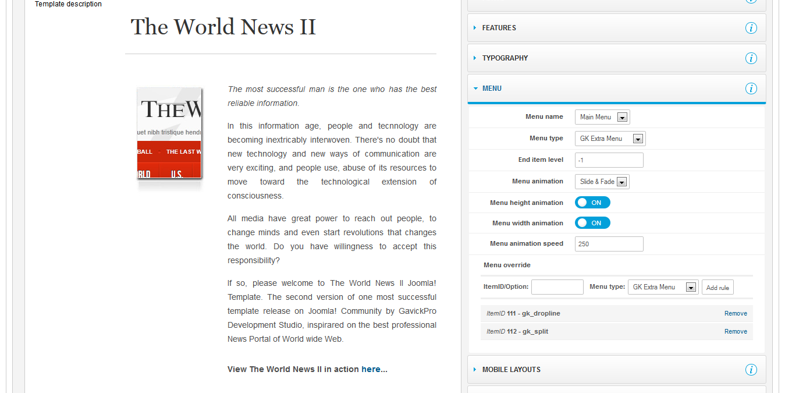This screenshot has width=785, height=393.
Task: Toggle Menu width animation switch
Action: 592,223
